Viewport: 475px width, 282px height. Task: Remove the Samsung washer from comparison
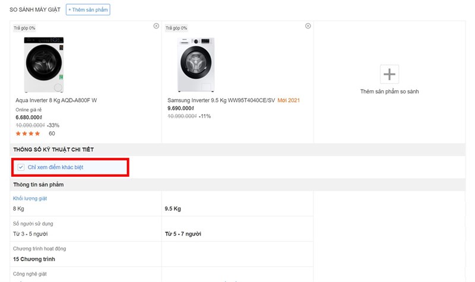click(x=308, y=26)
